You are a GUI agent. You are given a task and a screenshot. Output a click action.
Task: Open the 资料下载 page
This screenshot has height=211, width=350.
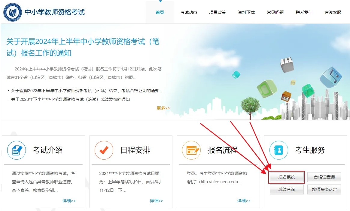click(246, 12)
